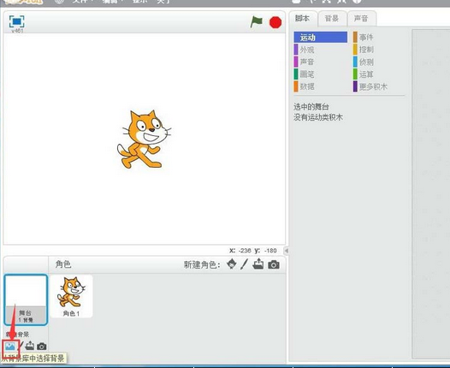Switch to the 背景 tab
Screen dimensions: 450x368
click(x=332, y=19)
